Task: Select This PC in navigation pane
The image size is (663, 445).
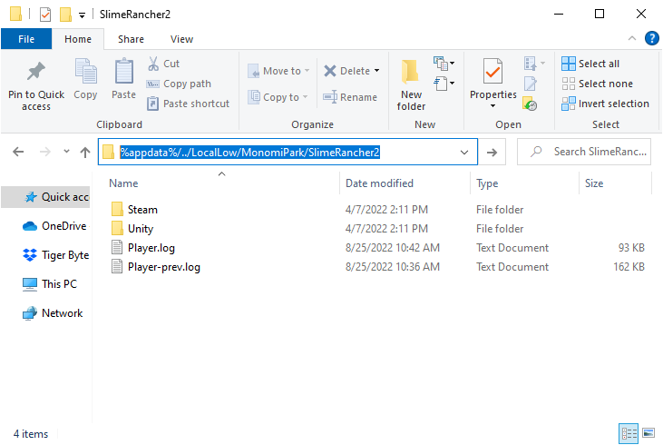Action: (x=50, y=283)
